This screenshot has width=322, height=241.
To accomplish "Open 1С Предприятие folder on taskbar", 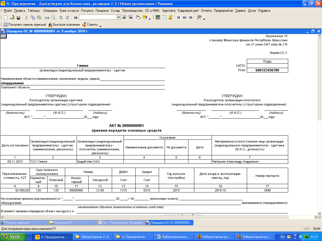I will [x=133, y=237].
